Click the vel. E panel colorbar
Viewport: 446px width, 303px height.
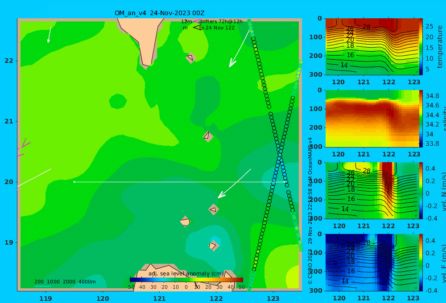click(421, 262)
